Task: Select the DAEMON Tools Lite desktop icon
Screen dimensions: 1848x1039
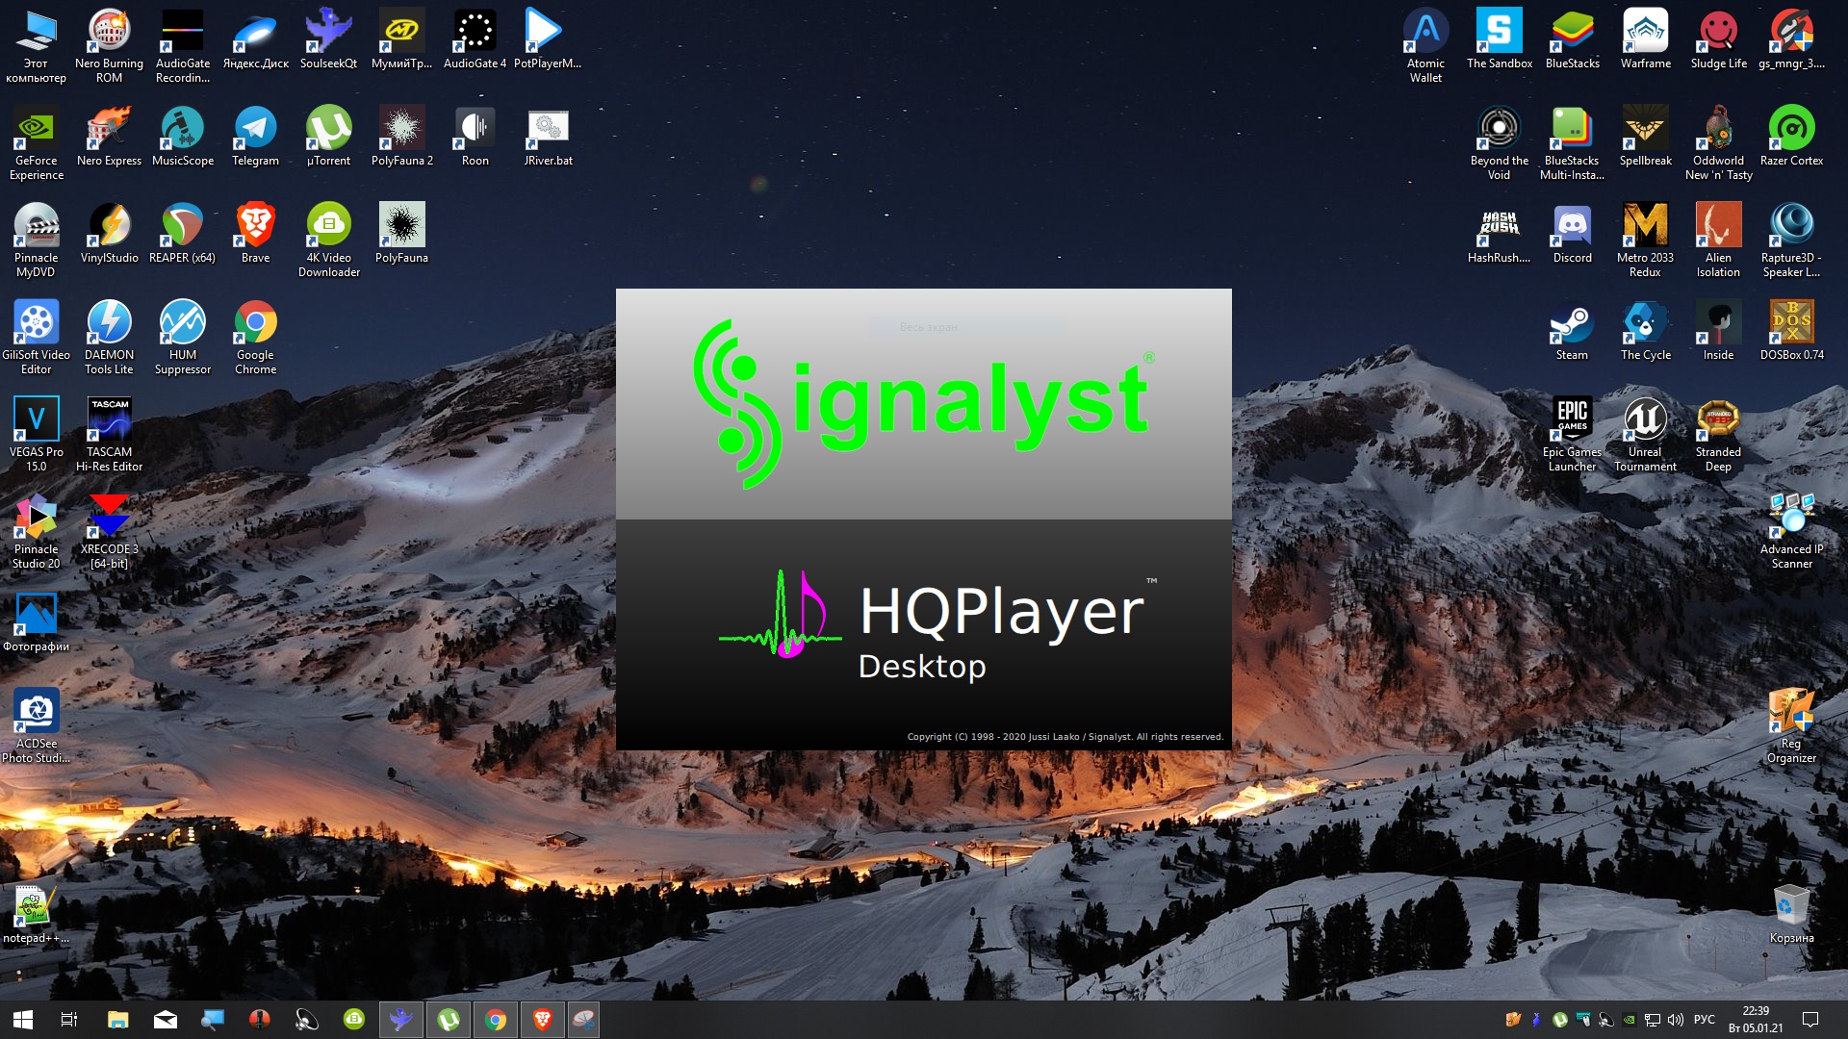Action: click(x=109, y=337)
